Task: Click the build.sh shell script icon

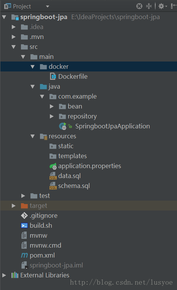Action: [24, 225]
